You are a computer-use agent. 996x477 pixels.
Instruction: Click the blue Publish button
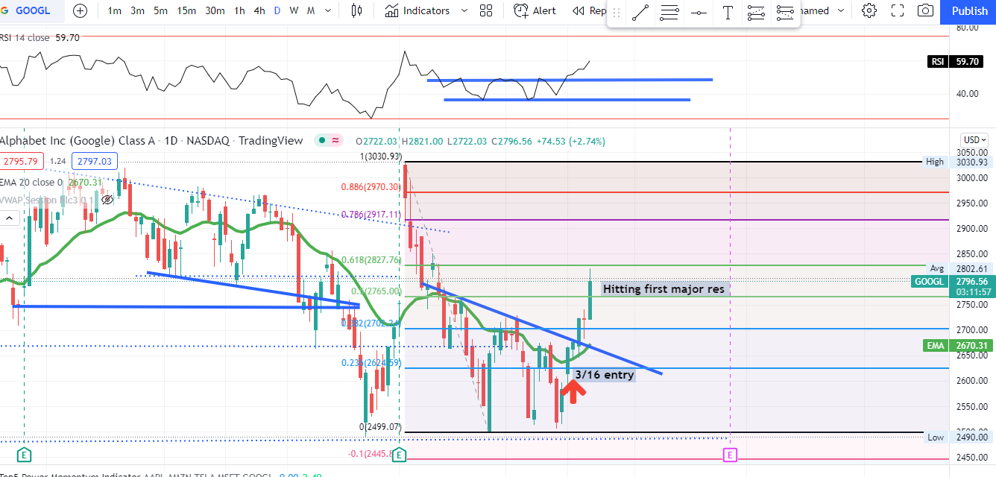click(x=970, y=10)
